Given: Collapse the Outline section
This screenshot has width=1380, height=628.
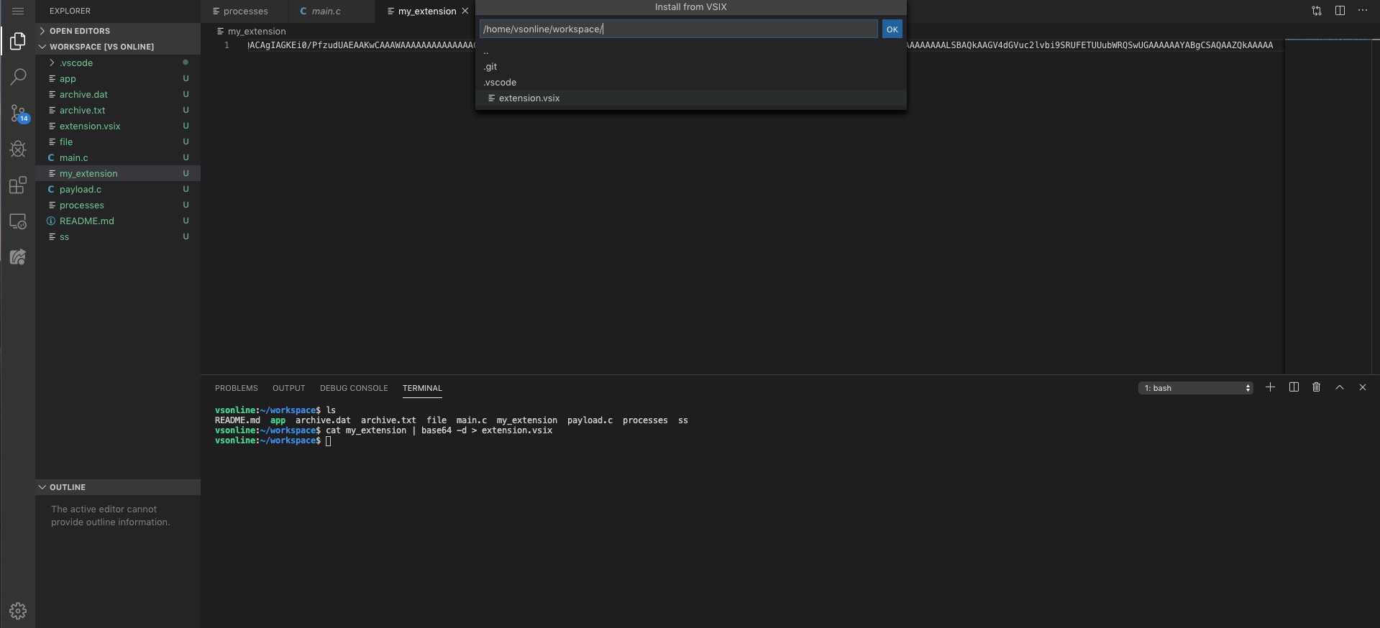Looking at the screenshot, I should (x=67, y=487).
